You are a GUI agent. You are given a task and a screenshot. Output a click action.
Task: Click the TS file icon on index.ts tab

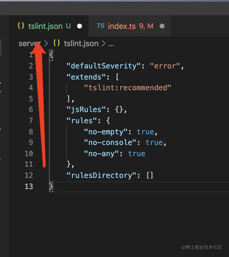[101, 26]
